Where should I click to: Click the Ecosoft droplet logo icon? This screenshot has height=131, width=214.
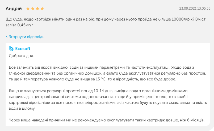[11, 49]
